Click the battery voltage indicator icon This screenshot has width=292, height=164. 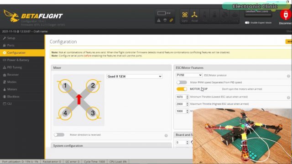click(161, 13)
